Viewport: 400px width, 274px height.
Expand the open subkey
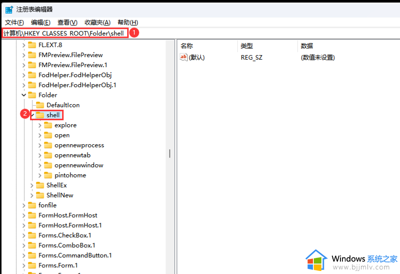(x=40, y=135)
